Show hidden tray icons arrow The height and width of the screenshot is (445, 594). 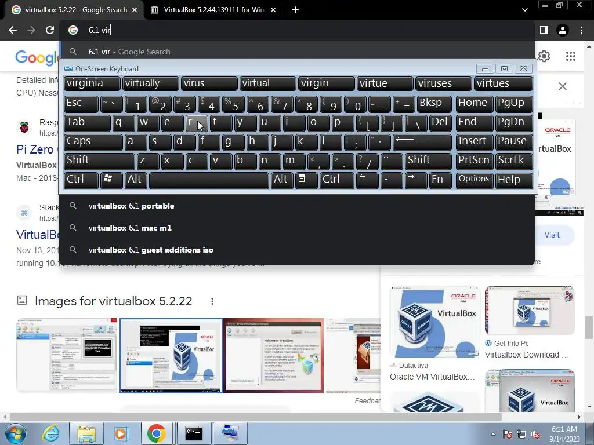click(493, 434)
